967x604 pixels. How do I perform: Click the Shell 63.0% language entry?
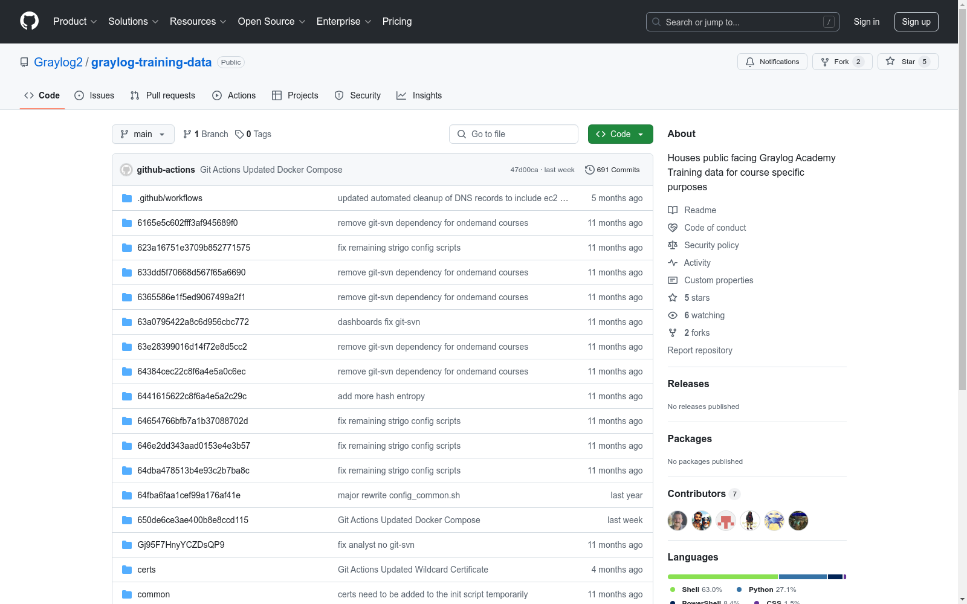click(696, 590)
